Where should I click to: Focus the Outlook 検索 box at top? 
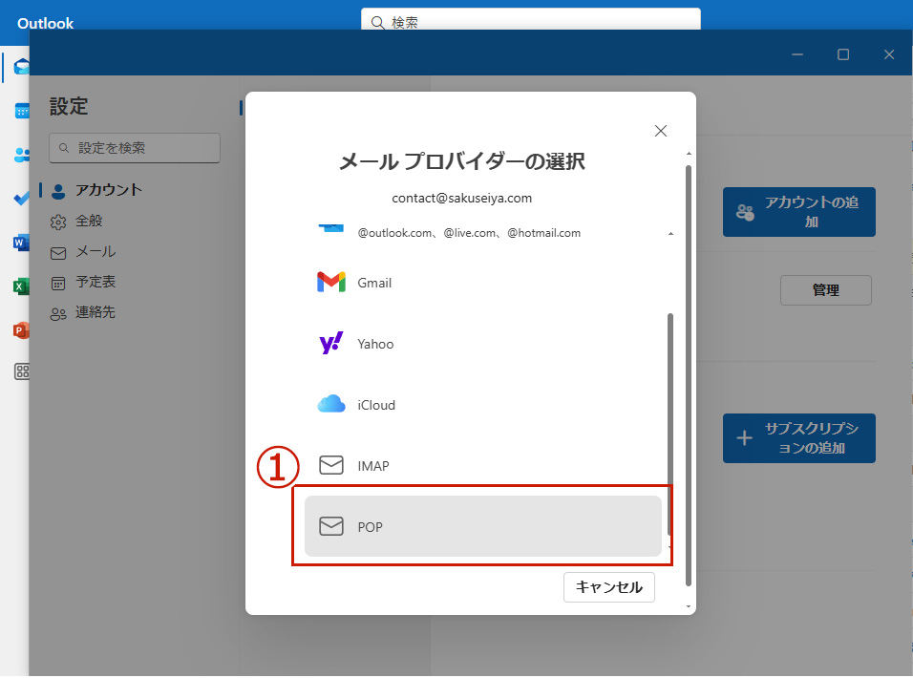[530, 20]
